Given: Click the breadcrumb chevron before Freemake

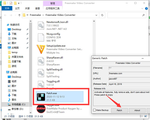Looking at the screenshot, I should [x=27, y=15].
